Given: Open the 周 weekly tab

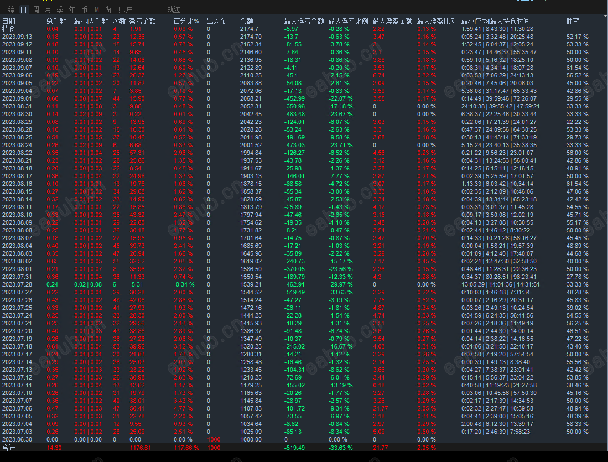Looking at the screenshot, I should 36,10.
